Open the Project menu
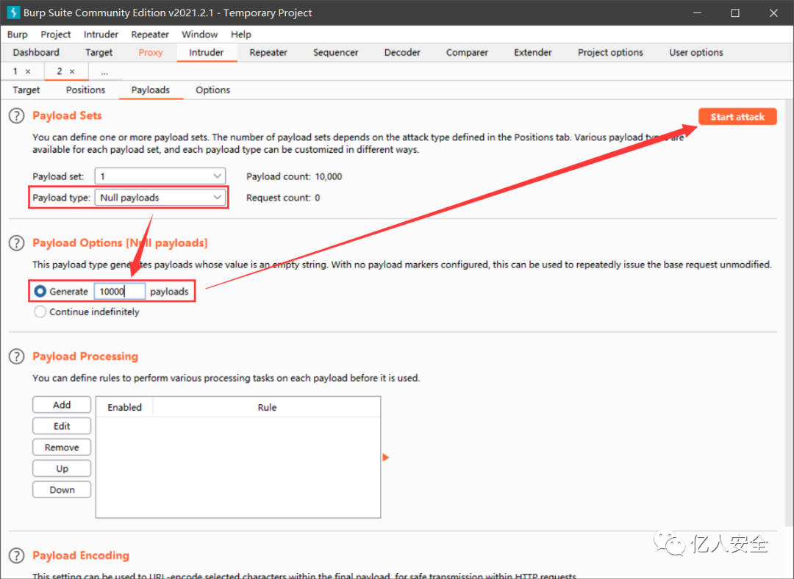 56,35
